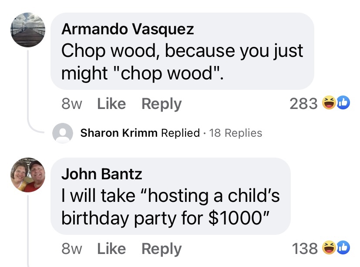Open the 283 reactions count
The height and width of the screenshot is (267, 360).
(x=303, y=104)
